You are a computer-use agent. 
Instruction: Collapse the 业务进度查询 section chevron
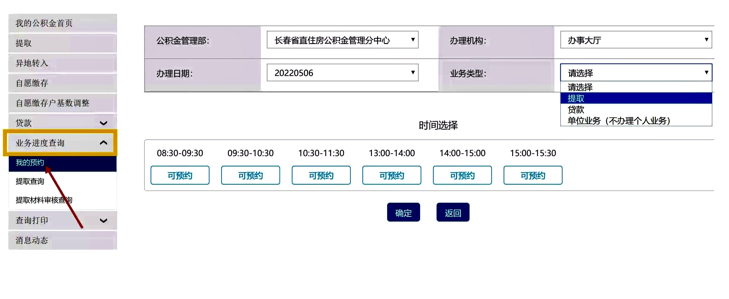pyautogui.click(x=103, y=143)
